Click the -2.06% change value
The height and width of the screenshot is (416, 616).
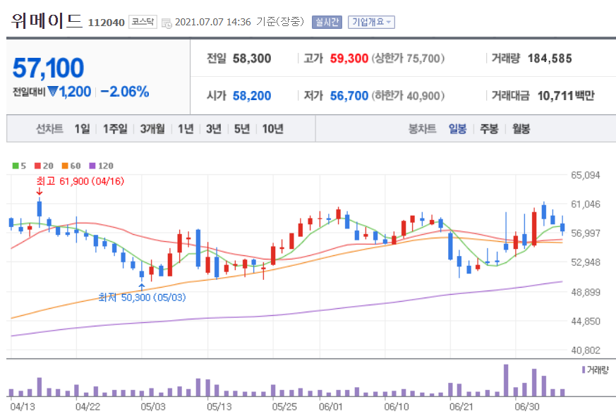coord(124,92)
